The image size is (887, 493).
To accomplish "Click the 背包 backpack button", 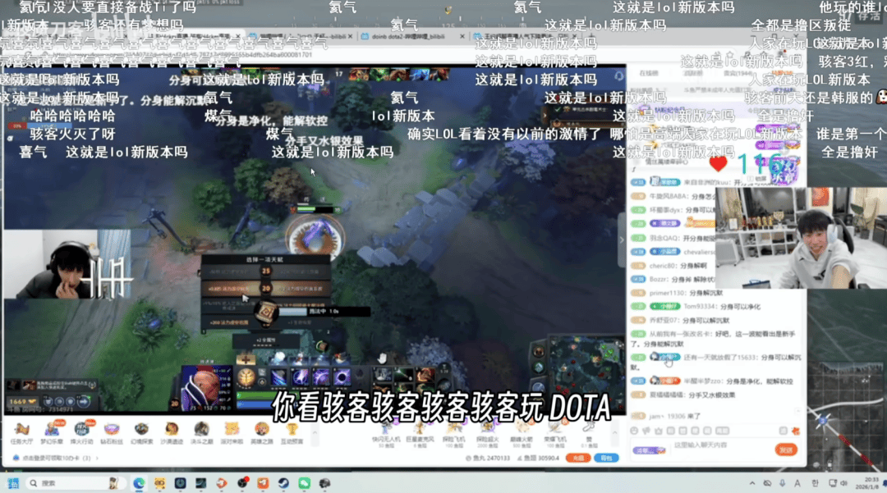I will (606, 458).
